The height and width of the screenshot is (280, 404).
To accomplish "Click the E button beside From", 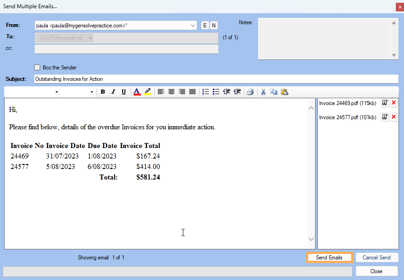I will tap(205, 26).
